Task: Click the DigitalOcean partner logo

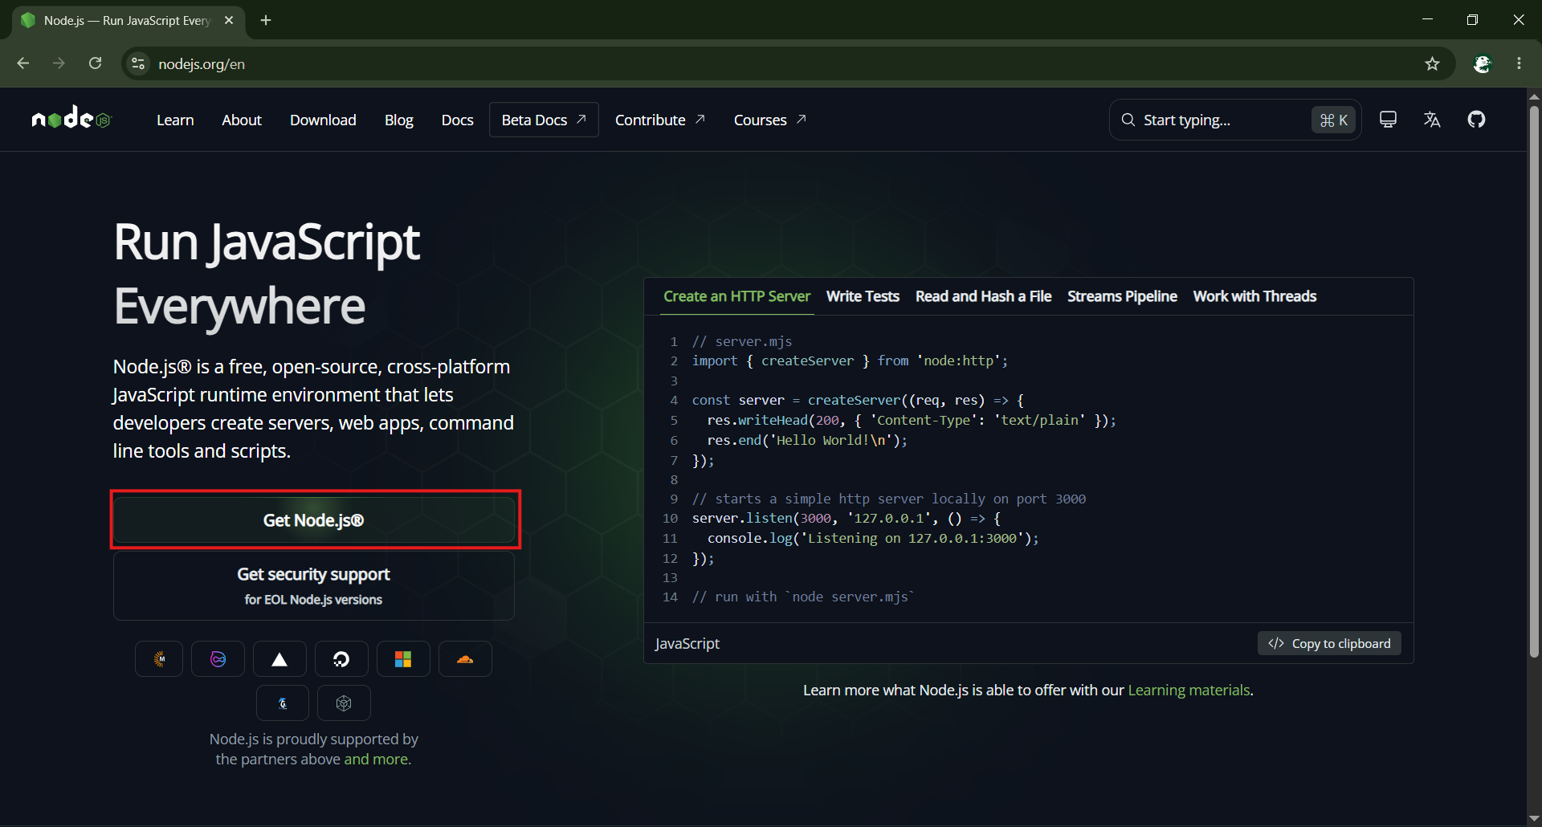Action: click(341, 659)
